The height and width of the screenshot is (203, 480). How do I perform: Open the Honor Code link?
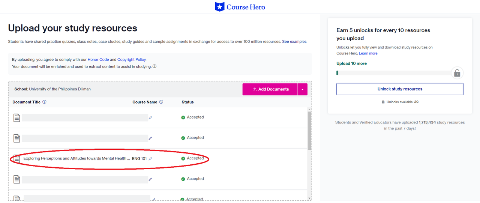tap(98, 60)
